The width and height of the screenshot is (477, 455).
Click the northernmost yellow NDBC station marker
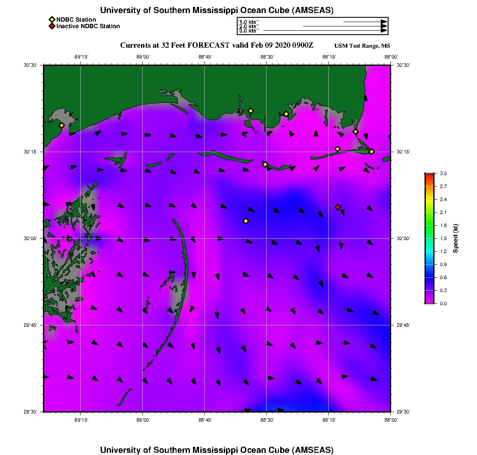[x=251, y=110]
